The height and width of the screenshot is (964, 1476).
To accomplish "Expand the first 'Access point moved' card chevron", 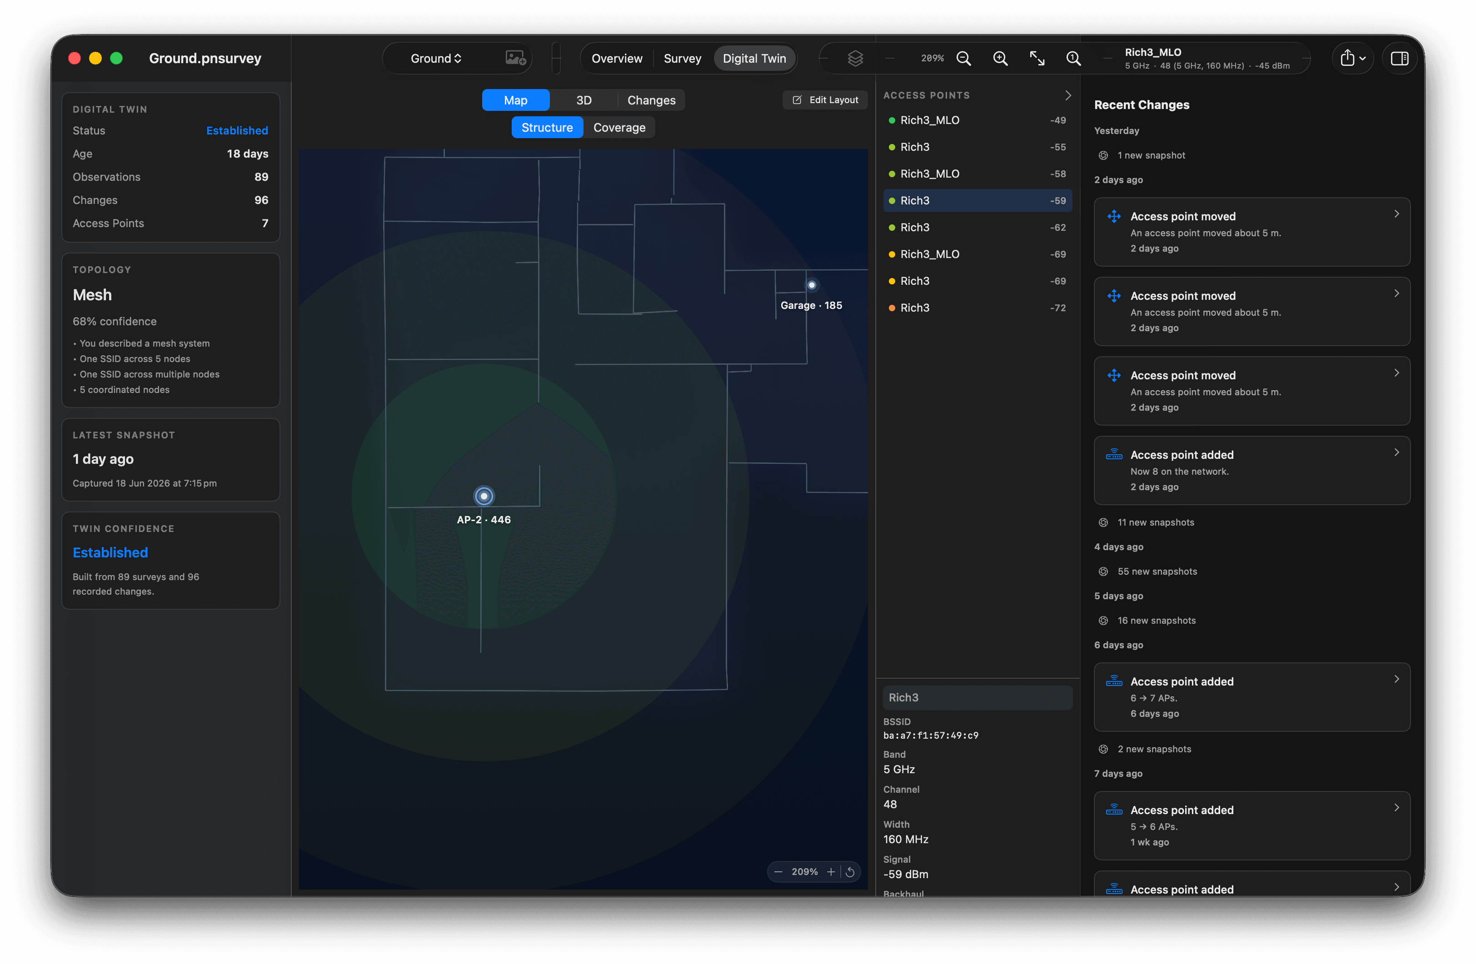I will pos(1396,214).
